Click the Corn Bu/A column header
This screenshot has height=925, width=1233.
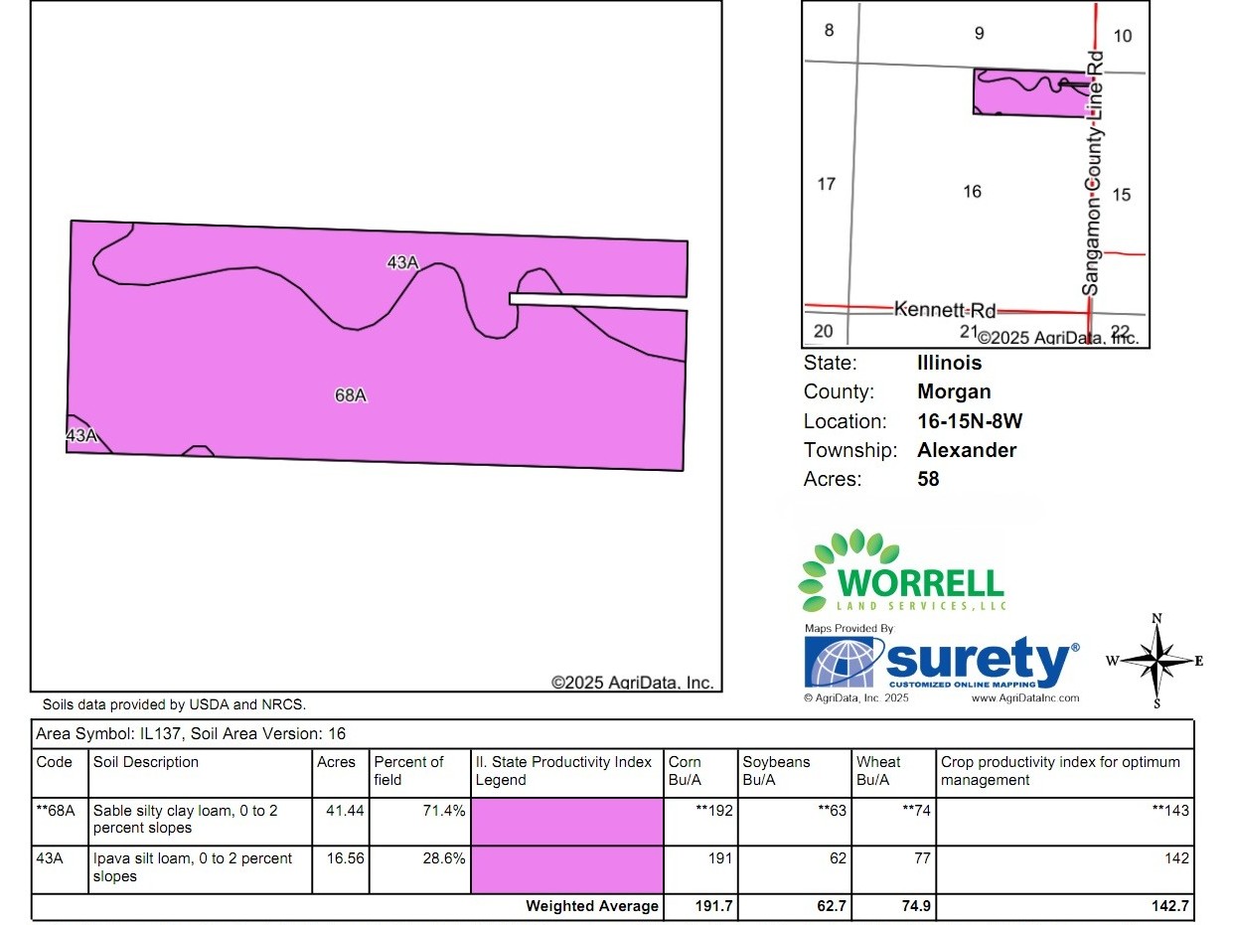point(686,771)
